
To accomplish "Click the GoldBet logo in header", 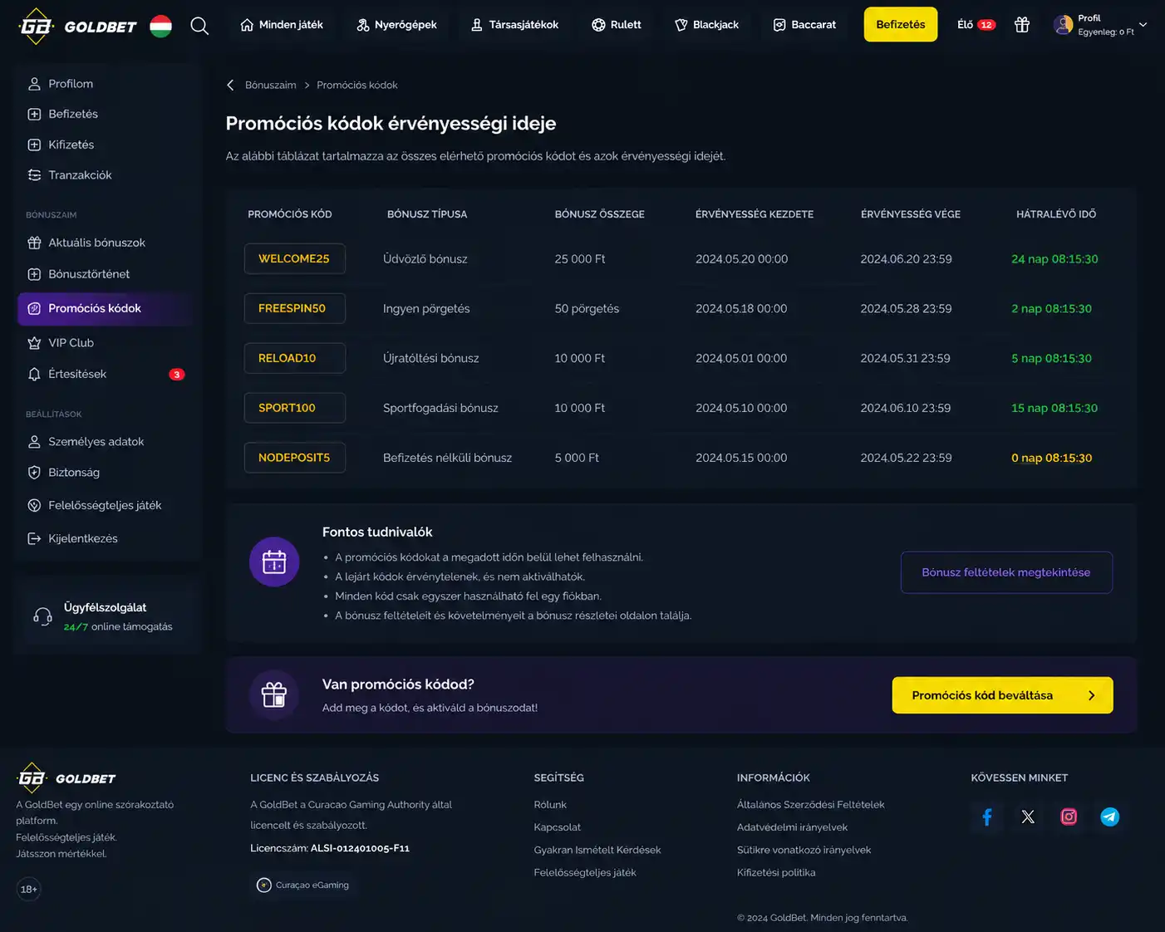I will pyautogui.click(x=77, y=26).
